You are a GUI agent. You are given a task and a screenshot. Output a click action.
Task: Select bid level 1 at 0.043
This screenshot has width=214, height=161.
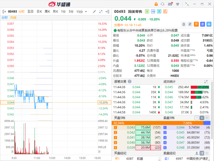coord(136,127)
